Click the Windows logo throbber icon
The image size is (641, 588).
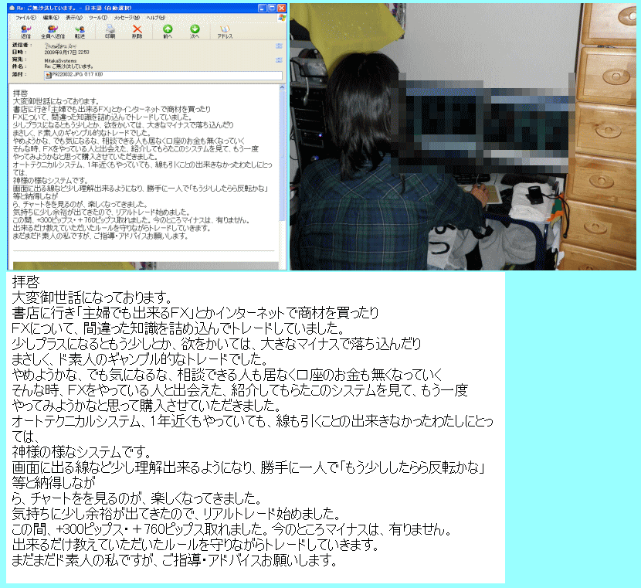pos(282,18)
